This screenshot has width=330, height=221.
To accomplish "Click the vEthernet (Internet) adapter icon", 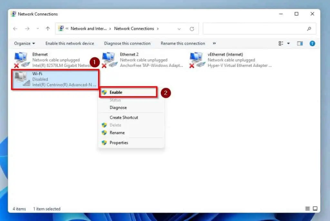I will [197, 58].
